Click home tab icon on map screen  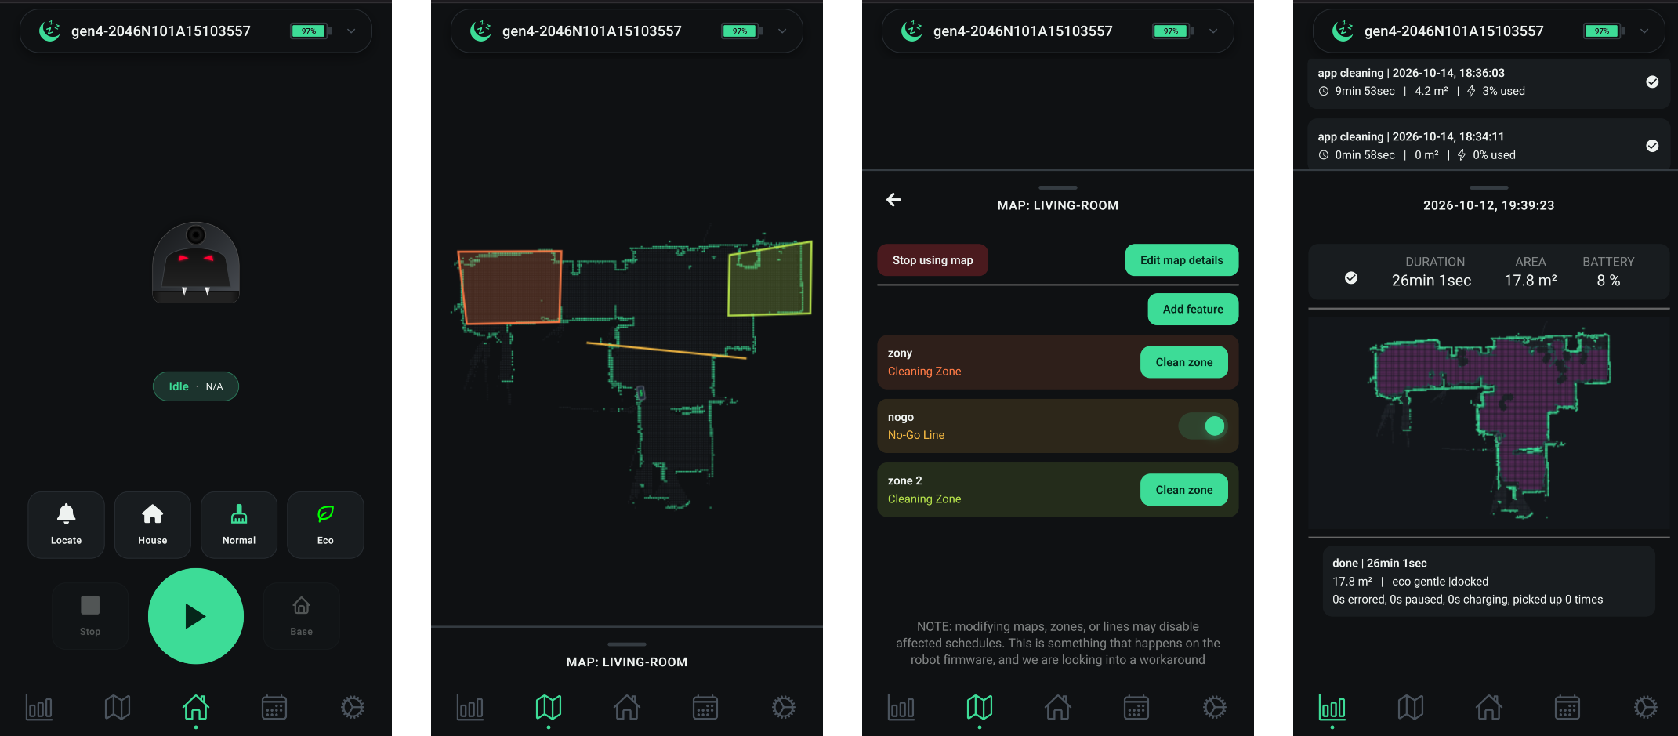click(627, 708)
